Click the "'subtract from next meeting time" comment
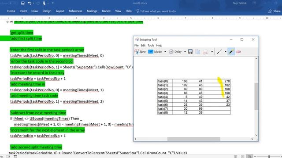This screenshot has height=158, width=282. coord(38,113)
